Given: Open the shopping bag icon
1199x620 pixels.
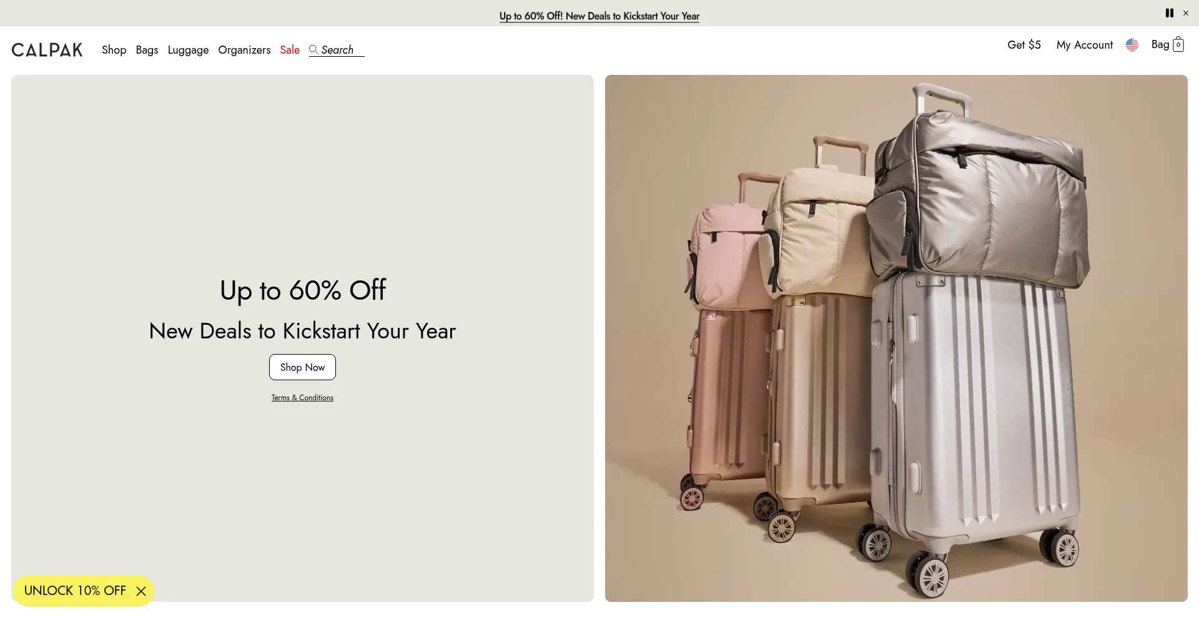Looking at the screenshot, I should [x=1178, y=44].
